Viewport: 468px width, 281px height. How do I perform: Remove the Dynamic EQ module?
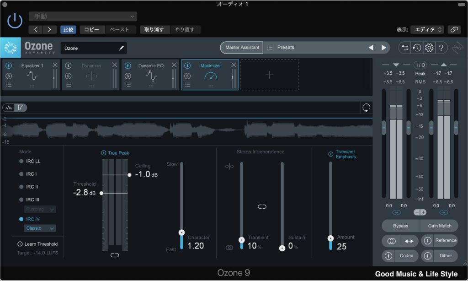[174, 65]
